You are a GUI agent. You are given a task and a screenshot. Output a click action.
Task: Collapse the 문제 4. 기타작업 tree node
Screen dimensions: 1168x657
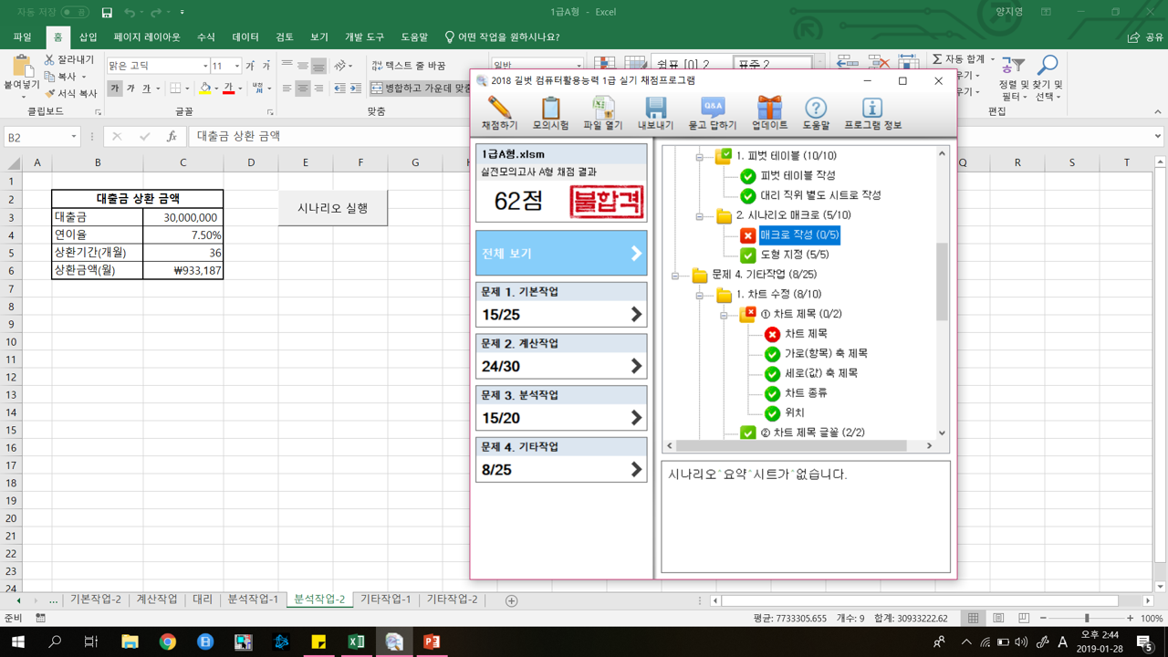(x=675, y=275)
